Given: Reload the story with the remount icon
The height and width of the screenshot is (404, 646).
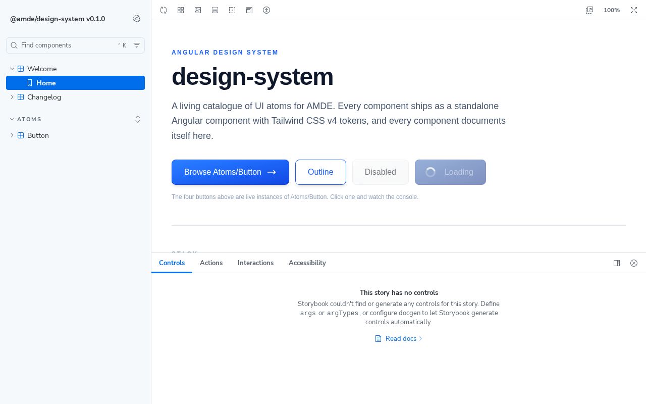Looking at the screenshot, I should [164, 10].
